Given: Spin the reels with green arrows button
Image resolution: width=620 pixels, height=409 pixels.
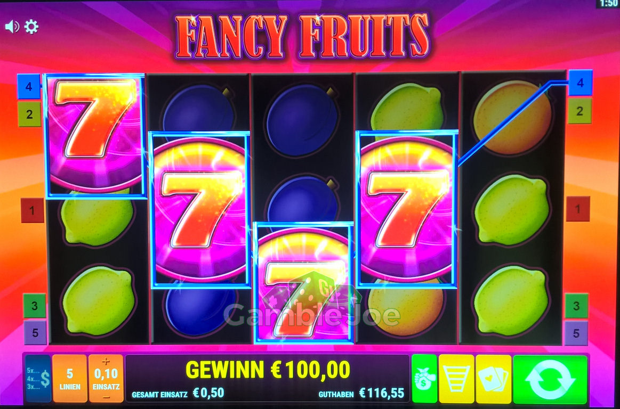Looking at the screenshot, I should (550, 379).
